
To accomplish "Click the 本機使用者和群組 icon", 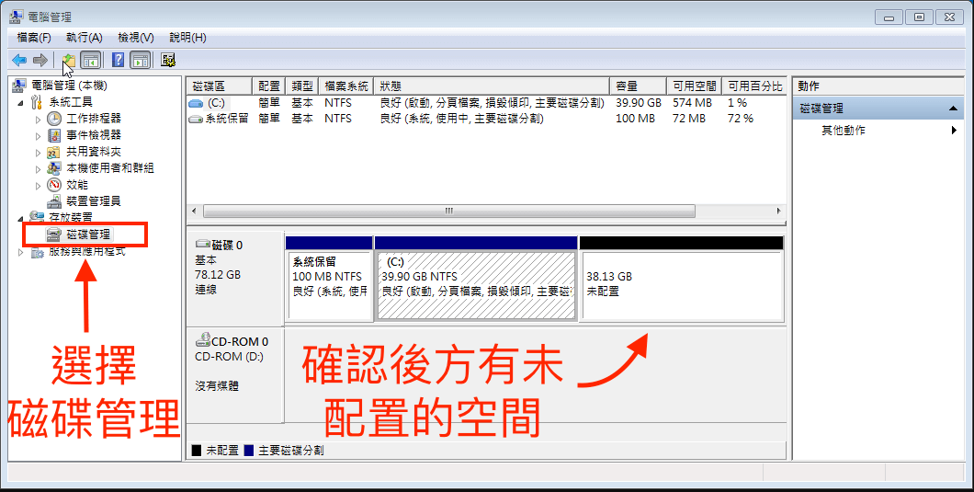I will tap(54, 168).
